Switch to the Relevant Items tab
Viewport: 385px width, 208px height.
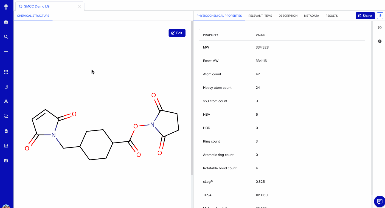(x=260, y=16)
